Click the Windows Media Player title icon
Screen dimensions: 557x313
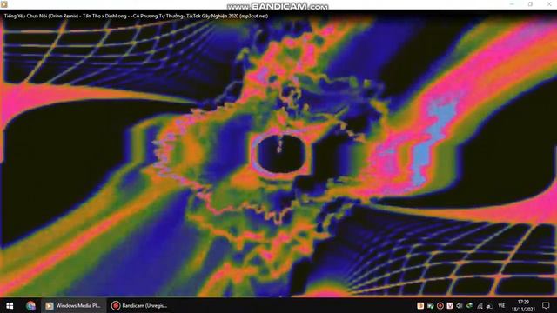[4, 4]
